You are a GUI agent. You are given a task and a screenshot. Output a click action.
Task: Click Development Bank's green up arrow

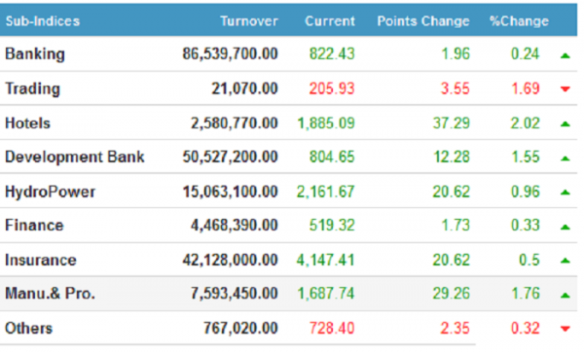coord(565,158)
